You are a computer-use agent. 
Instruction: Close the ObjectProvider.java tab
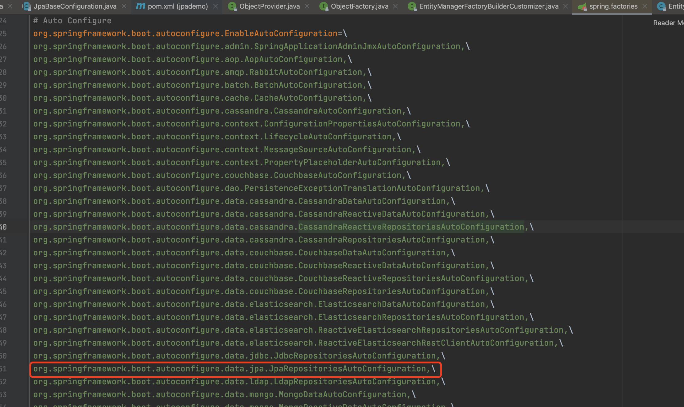click(x=307, y=6)
